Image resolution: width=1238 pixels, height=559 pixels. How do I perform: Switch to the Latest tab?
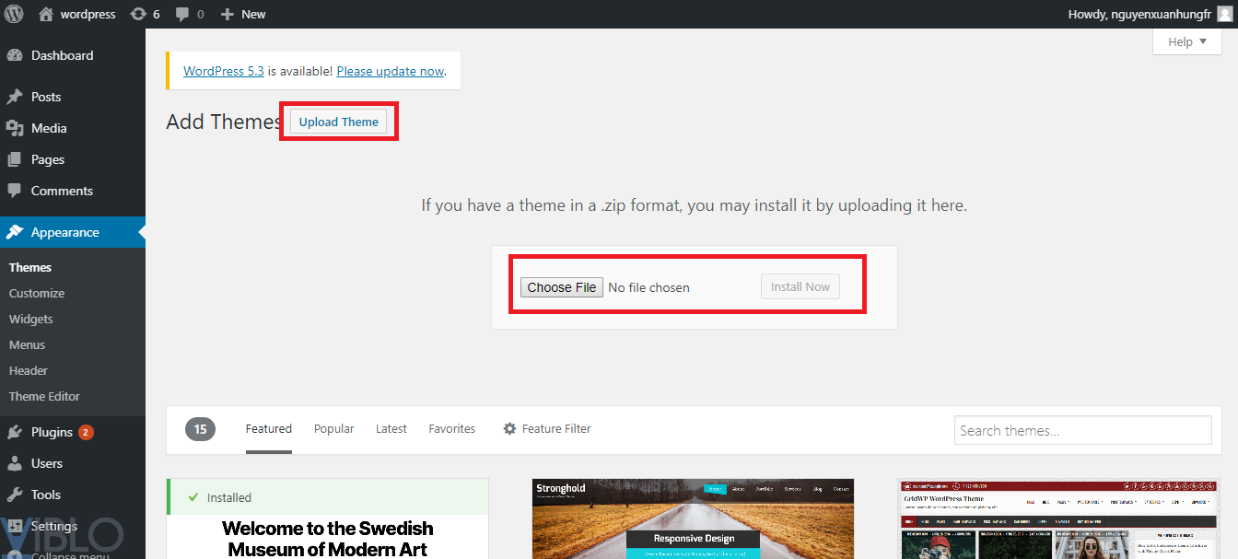[x=391, y=428]
